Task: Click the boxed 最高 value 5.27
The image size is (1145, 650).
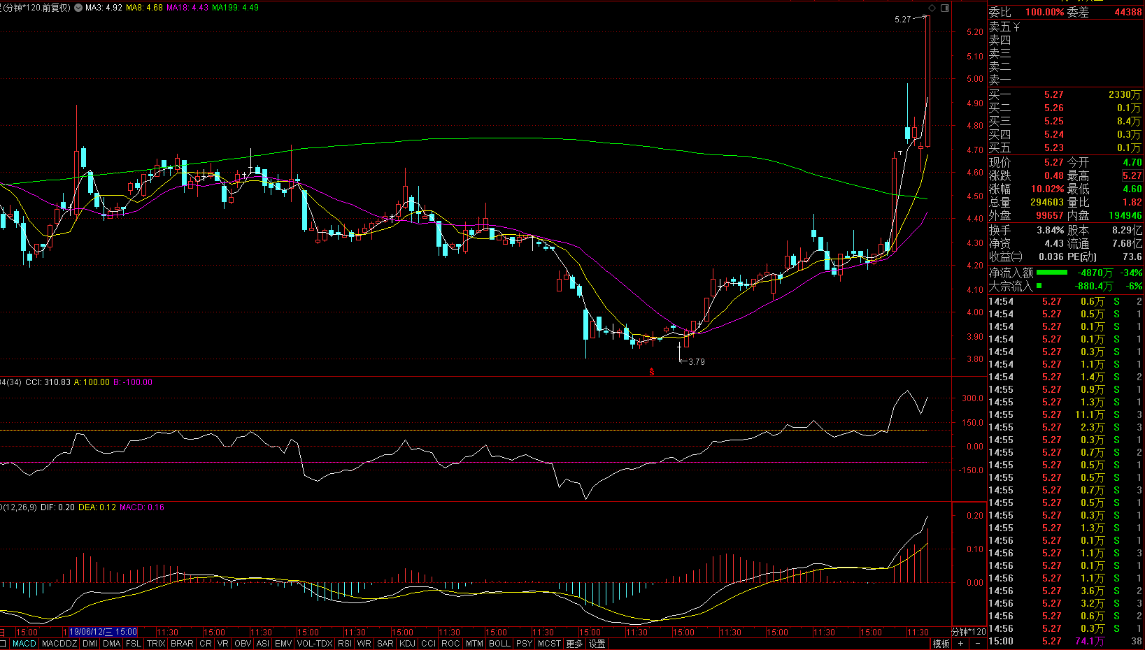Action: click(x=1132, y=175)
